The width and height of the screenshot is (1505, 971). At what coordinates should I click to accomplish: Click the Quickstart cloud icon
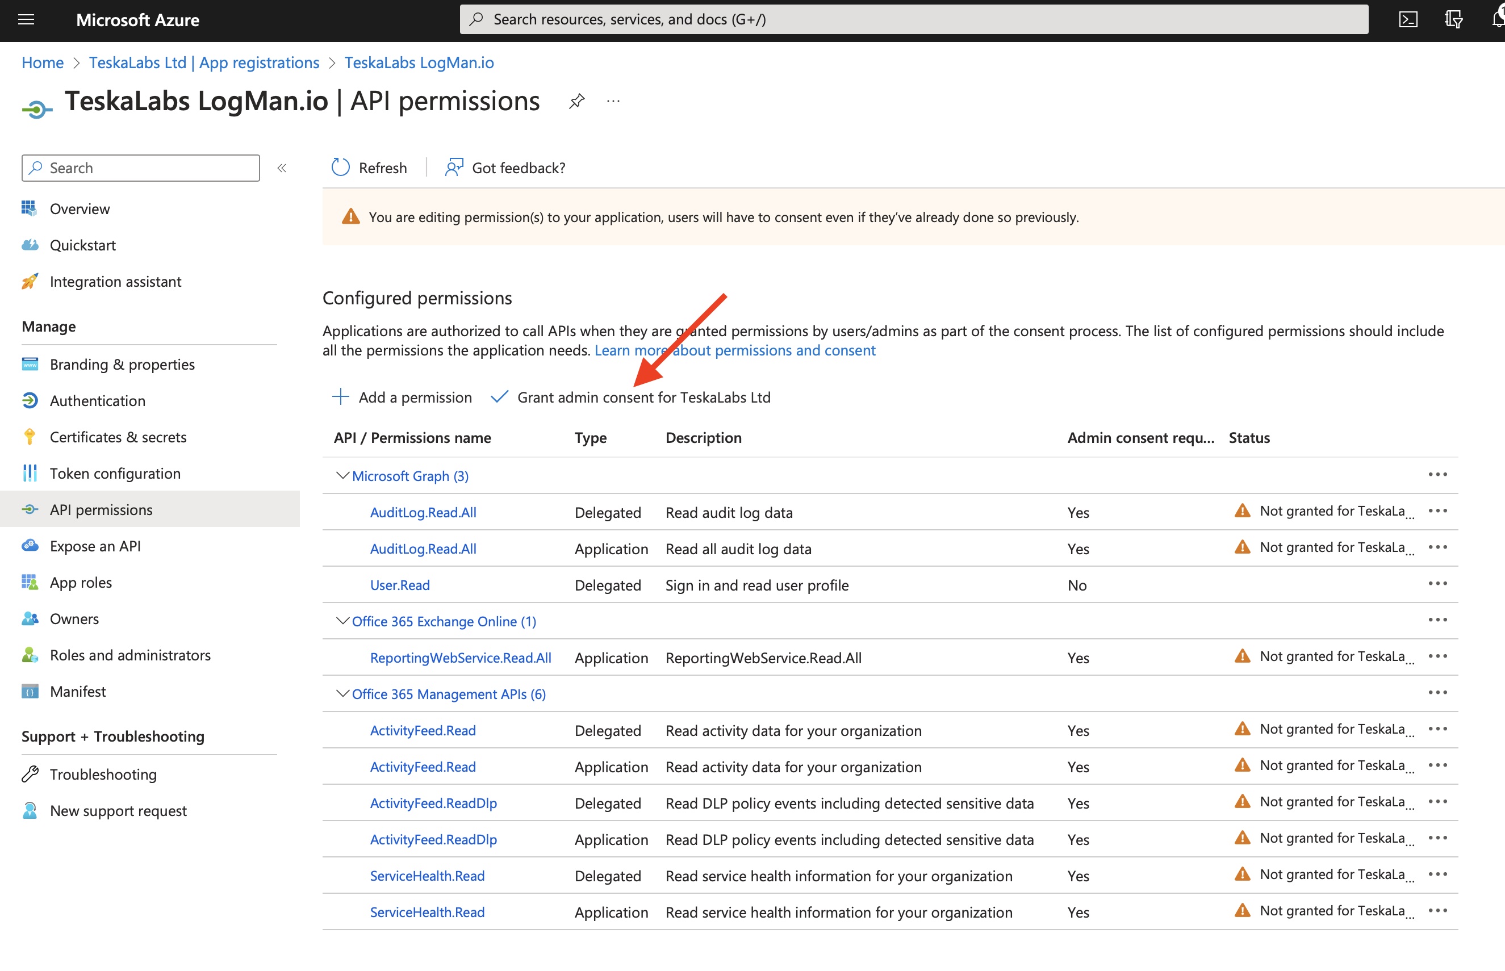point(30,245)
